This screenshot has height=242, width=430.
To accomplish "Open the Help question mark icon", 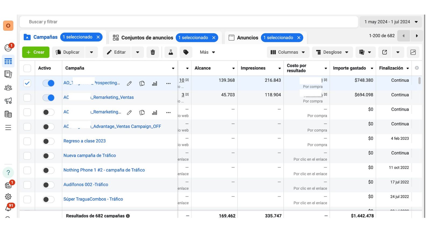I will coord(8,173).
